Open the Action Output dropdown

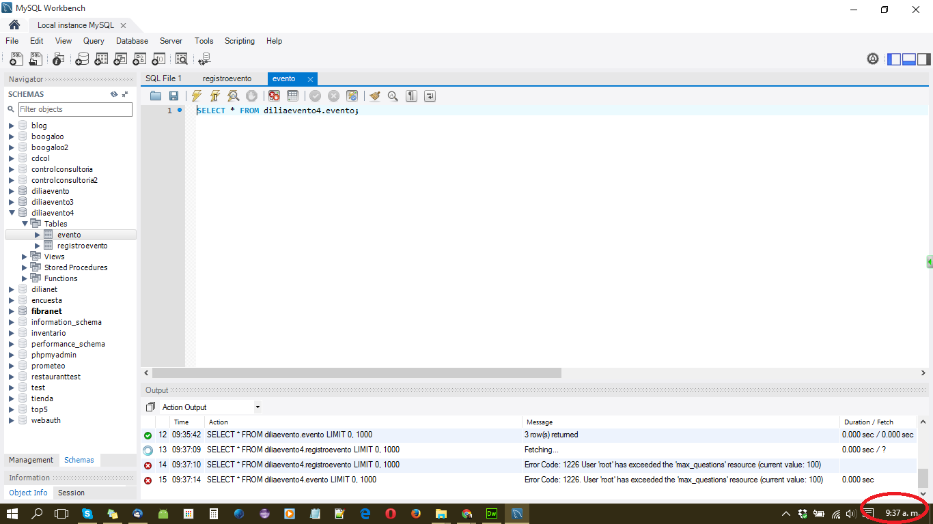click(257, 407)
